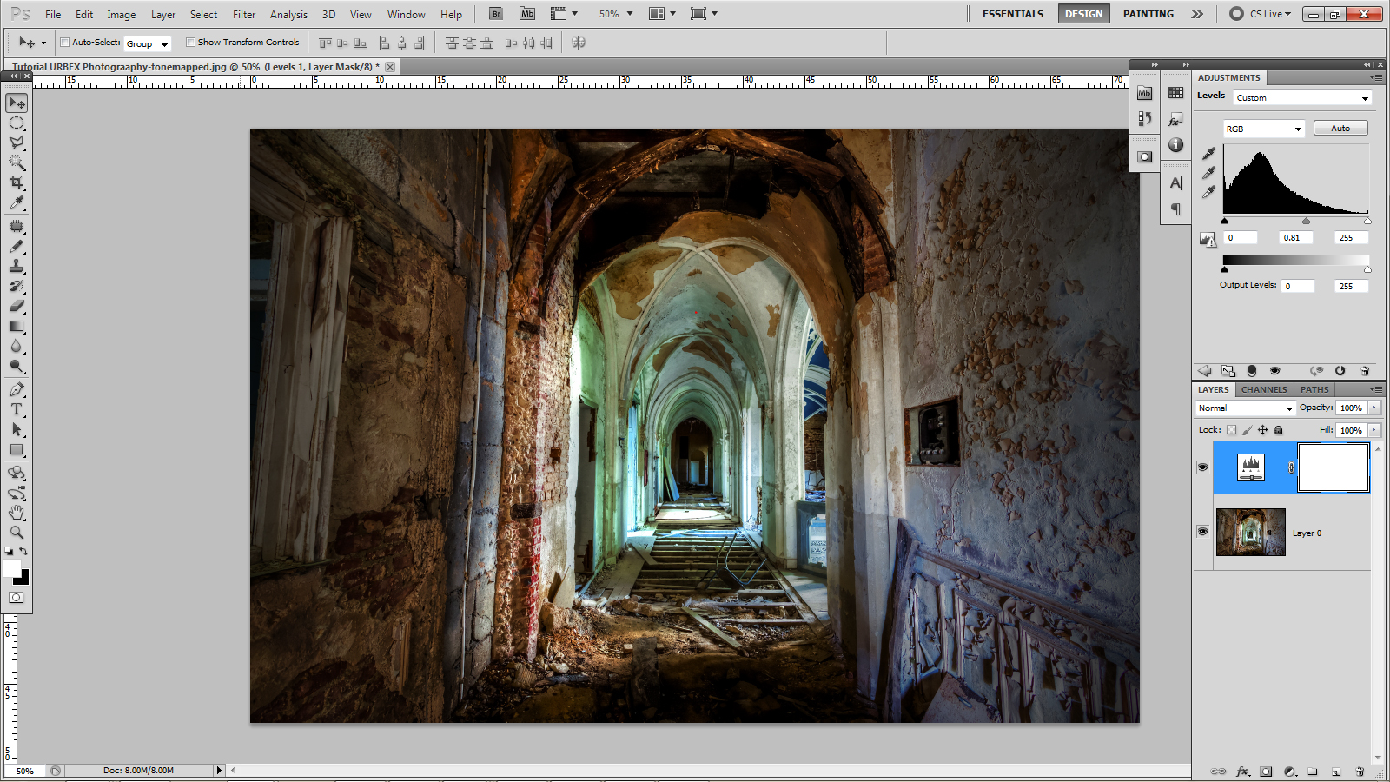This screenshot has width=1390, height=782.
Task: Open the Levels preset Custom dropdown
Action: (x=1302, y=98)
